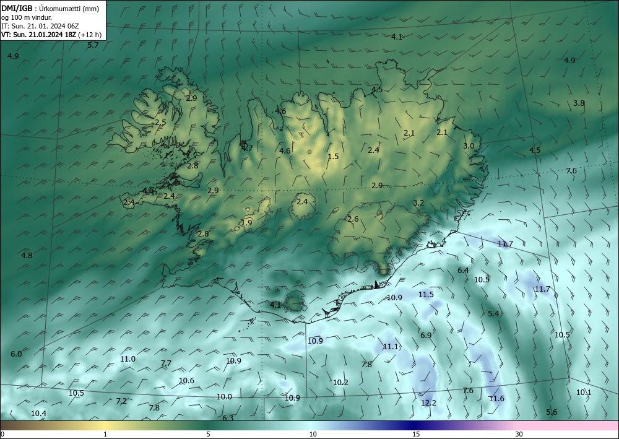Viewport: 619px width, 439px height.
Task: Click the 7.2 value over the southwest ocean
Action: coord(121,401)
